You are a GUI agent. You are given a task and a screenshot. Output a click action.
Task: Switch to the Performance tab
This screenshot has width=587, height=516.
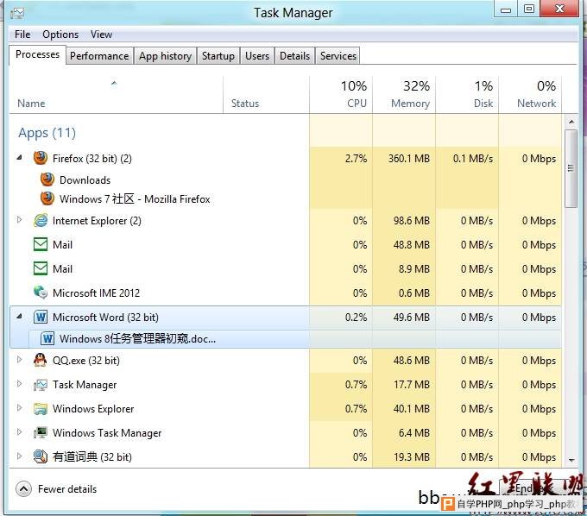[x=99, y=56]
